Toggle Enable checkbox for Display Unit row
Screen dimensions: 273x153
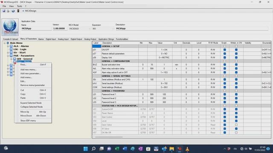coord(225,57)
